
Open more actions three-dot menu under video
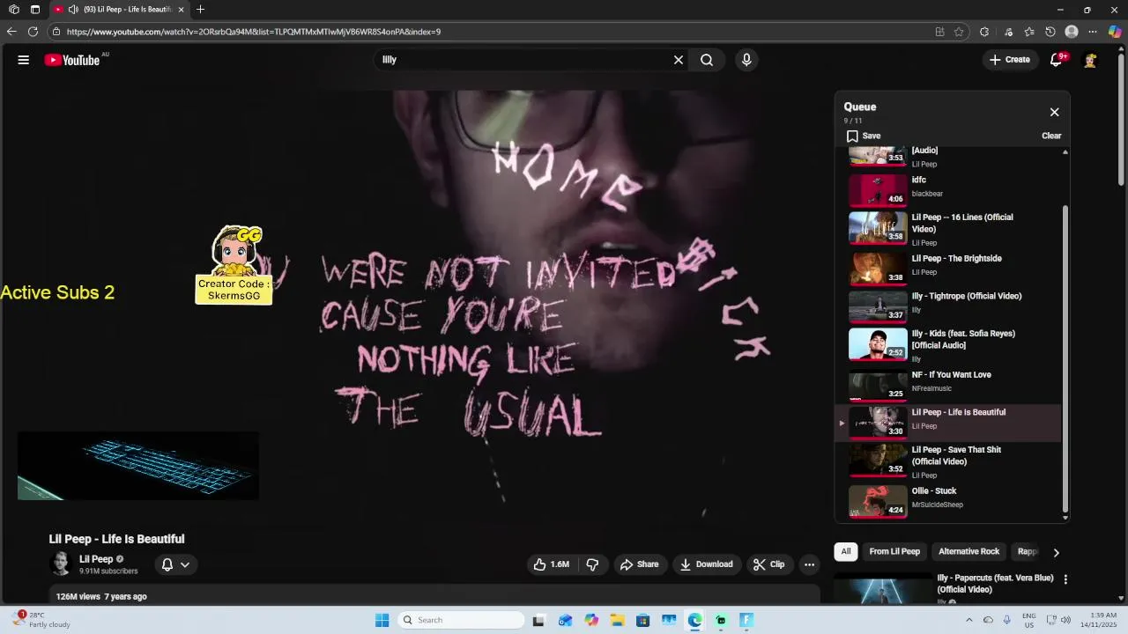pyautogui.click(x=809, y=564)
